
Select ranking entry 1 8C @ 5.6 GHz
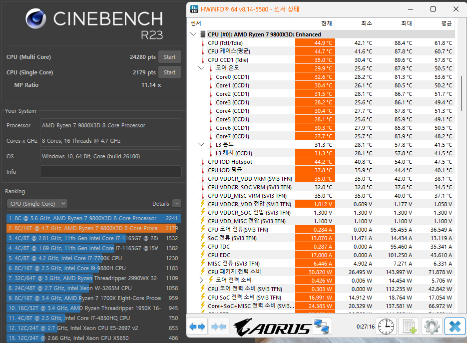(93, 218)
